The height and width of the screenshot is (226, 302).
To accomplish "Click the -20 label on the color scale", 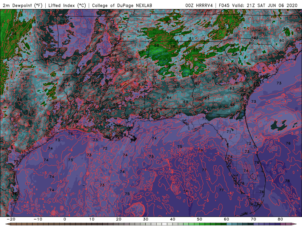I will coord(11,219).
